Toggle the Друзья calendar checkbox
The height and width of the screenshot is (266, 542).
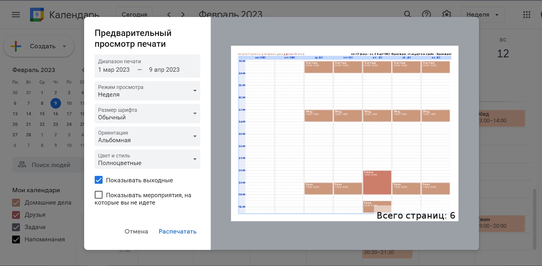16,215
